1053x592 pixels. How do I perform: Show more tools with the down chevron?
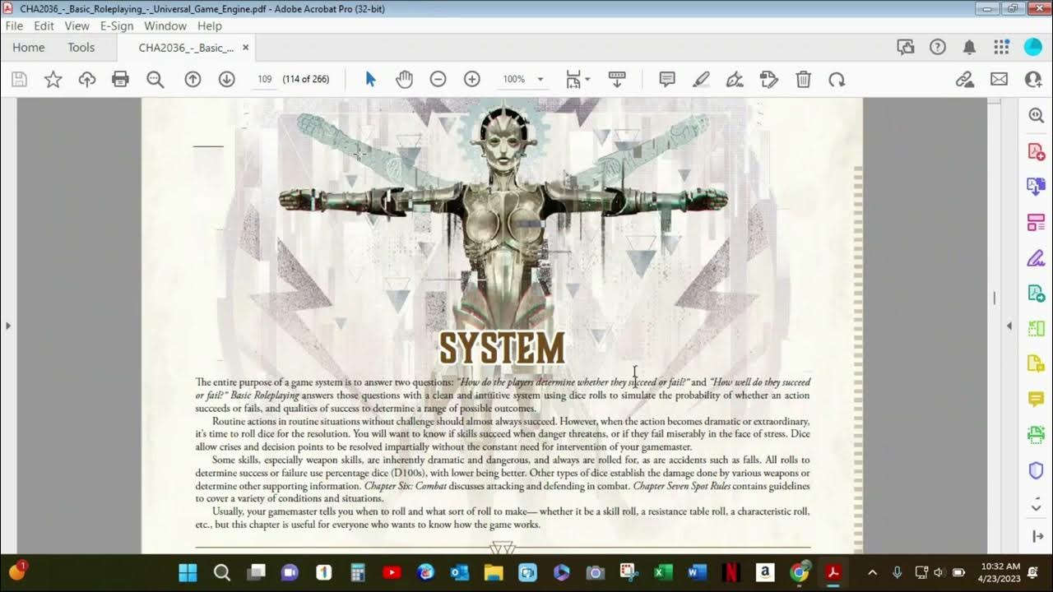click(x=1036, y=506)
